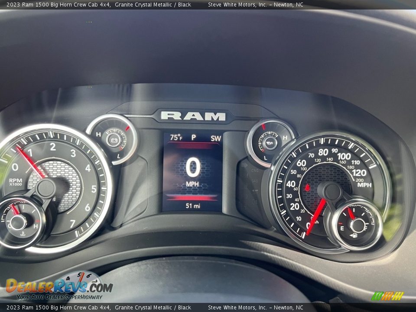Click the RPM X1000 label
The image size is (416, 312).
[16, 182]
